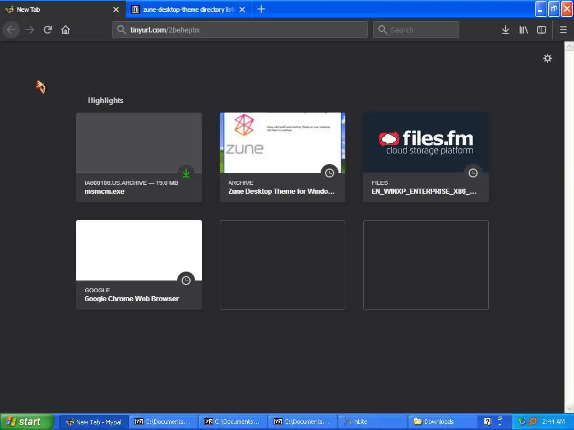Click the page scrollbar up arrow

pyautogui.click(x=569, y=46)
